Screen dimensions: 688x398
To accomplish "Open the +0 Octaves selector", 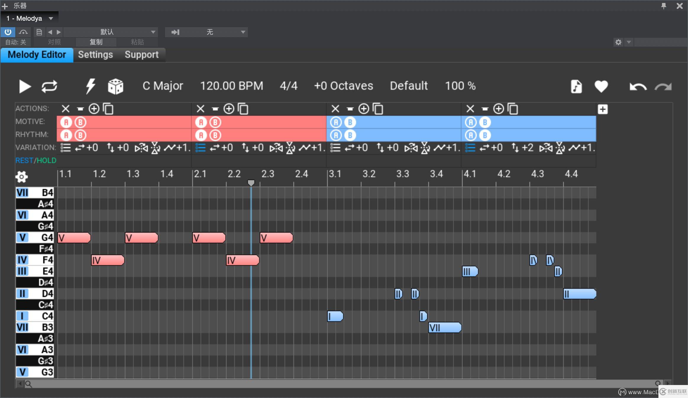I will 343,86.
